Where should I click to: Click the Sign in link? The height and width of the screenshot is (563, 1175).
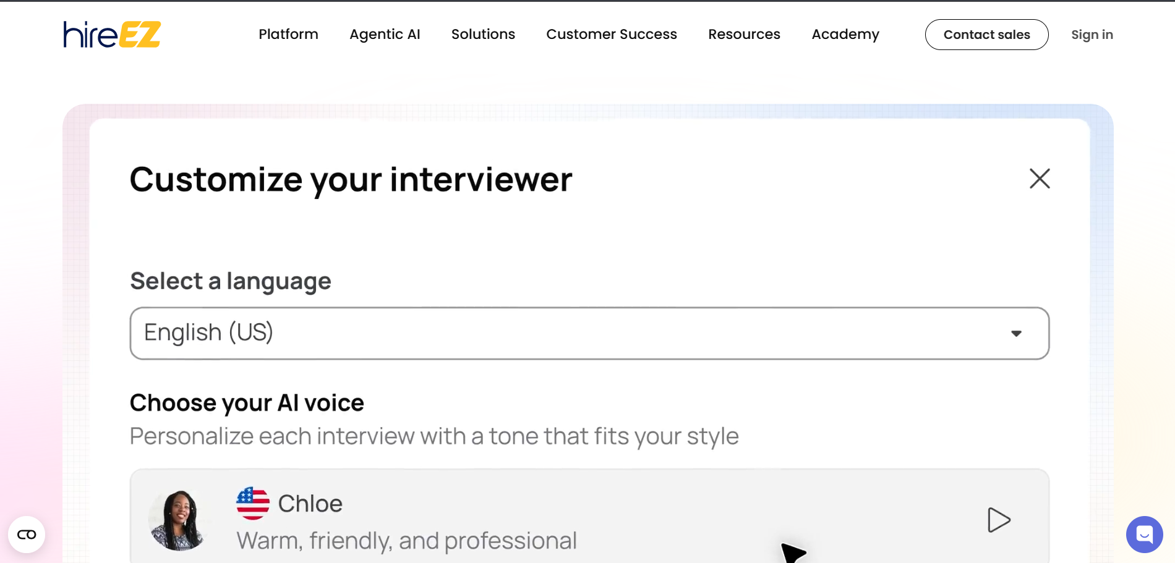1092,35
